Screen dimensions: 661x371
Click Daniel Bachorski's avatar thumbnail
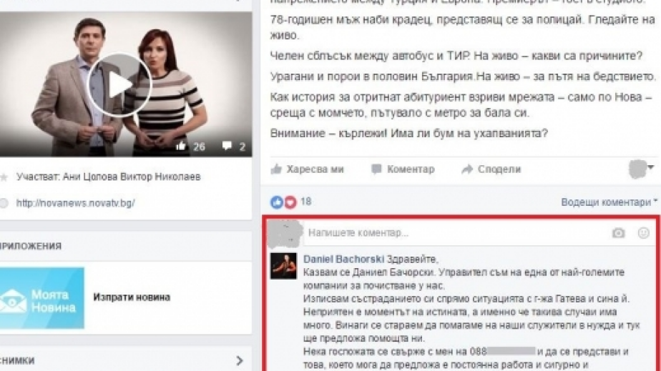pyautogui.click(x=283, y=266)
